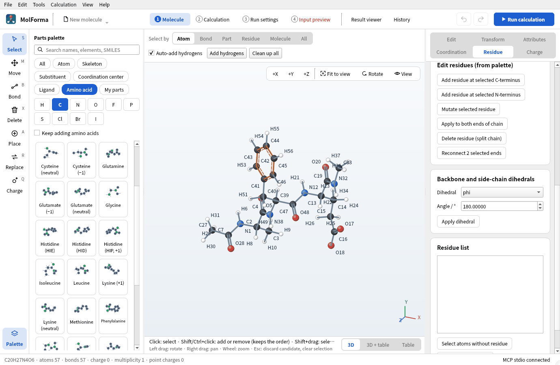Image resolution: width=560 pixels, height=365 pixels.
Task: Open the Calculation menu
Action: pos(63,4)
